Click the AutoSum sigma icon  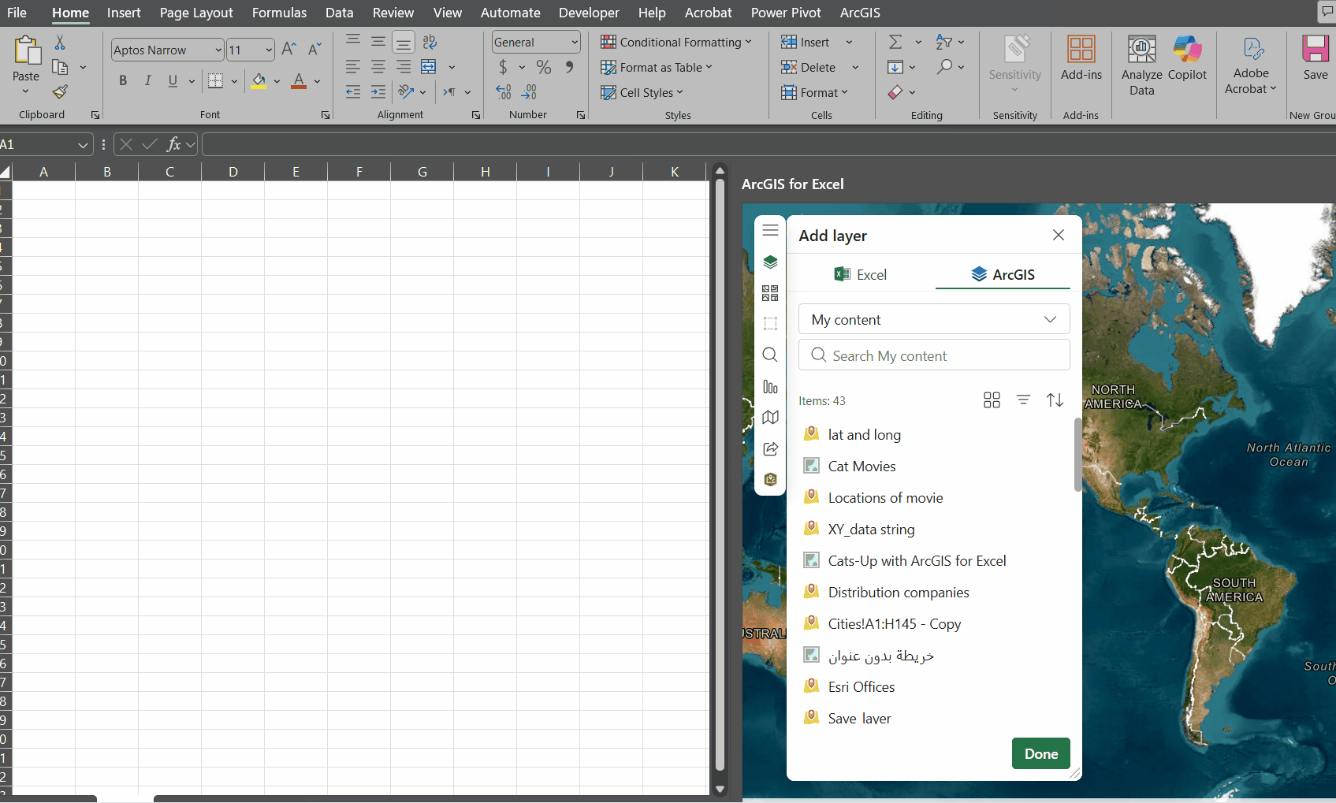[895, 42]
